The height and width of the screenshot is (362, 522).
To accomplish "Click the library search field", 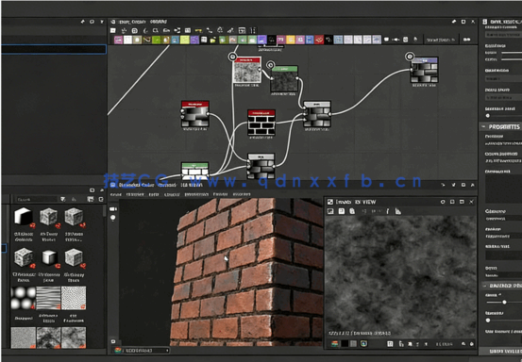I will click(x=37, y=200).
